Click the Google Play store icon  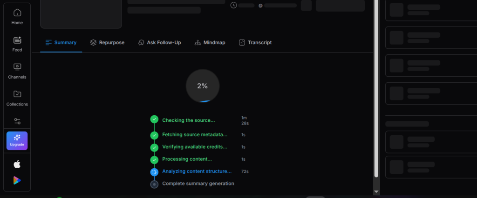pos(17,180)
